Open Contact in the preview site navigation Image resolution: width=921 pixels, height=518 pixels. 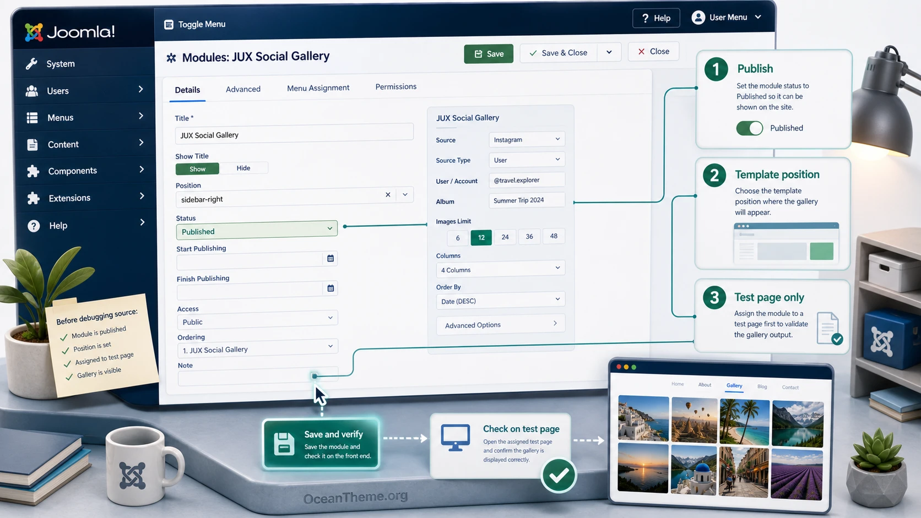coord(790,388)
